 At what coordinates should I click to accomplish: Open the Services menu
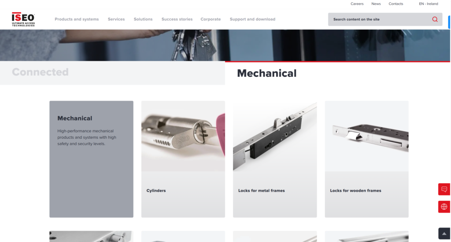tap(116, 19)
